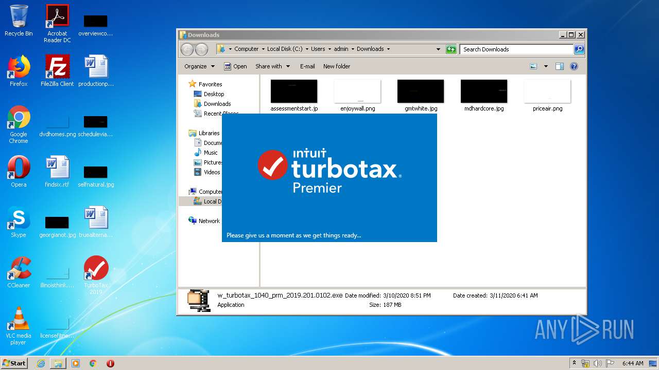Launch TurboTax 2019 desktop shortcut
The image size is (659, 370).
[x=96, y=275]
